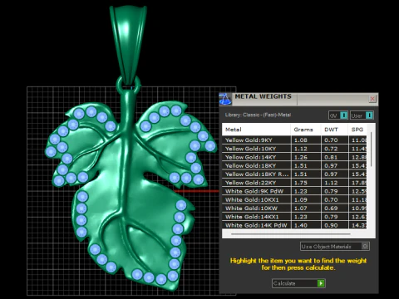Click the green arrow on Calculate
Screen dimensions: 399x299
[321, 283]
